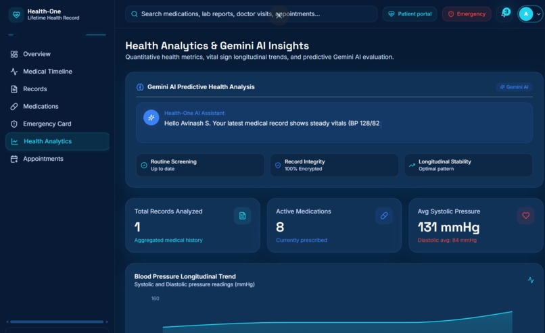Viewport: 545px width, 333px height.
Task: Click the 160 axis label on chart
Action: 155,299
